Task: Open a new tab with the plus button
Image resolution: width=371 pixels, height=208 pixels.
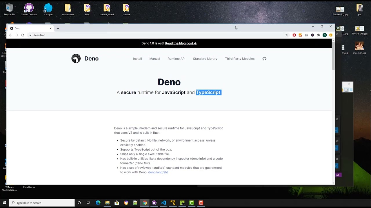Action: point(58,28)
